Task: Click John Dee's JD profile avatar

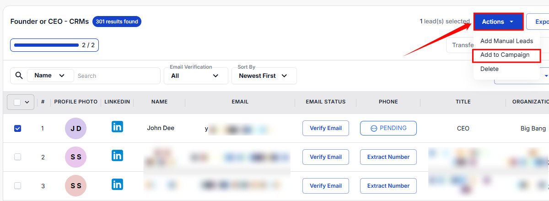Action: [x=75, y=128]
